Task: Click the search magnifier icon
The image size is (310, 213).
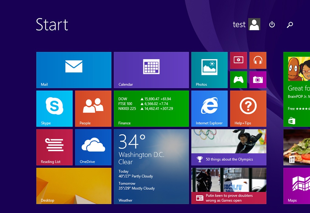Action: pos(290,25)
